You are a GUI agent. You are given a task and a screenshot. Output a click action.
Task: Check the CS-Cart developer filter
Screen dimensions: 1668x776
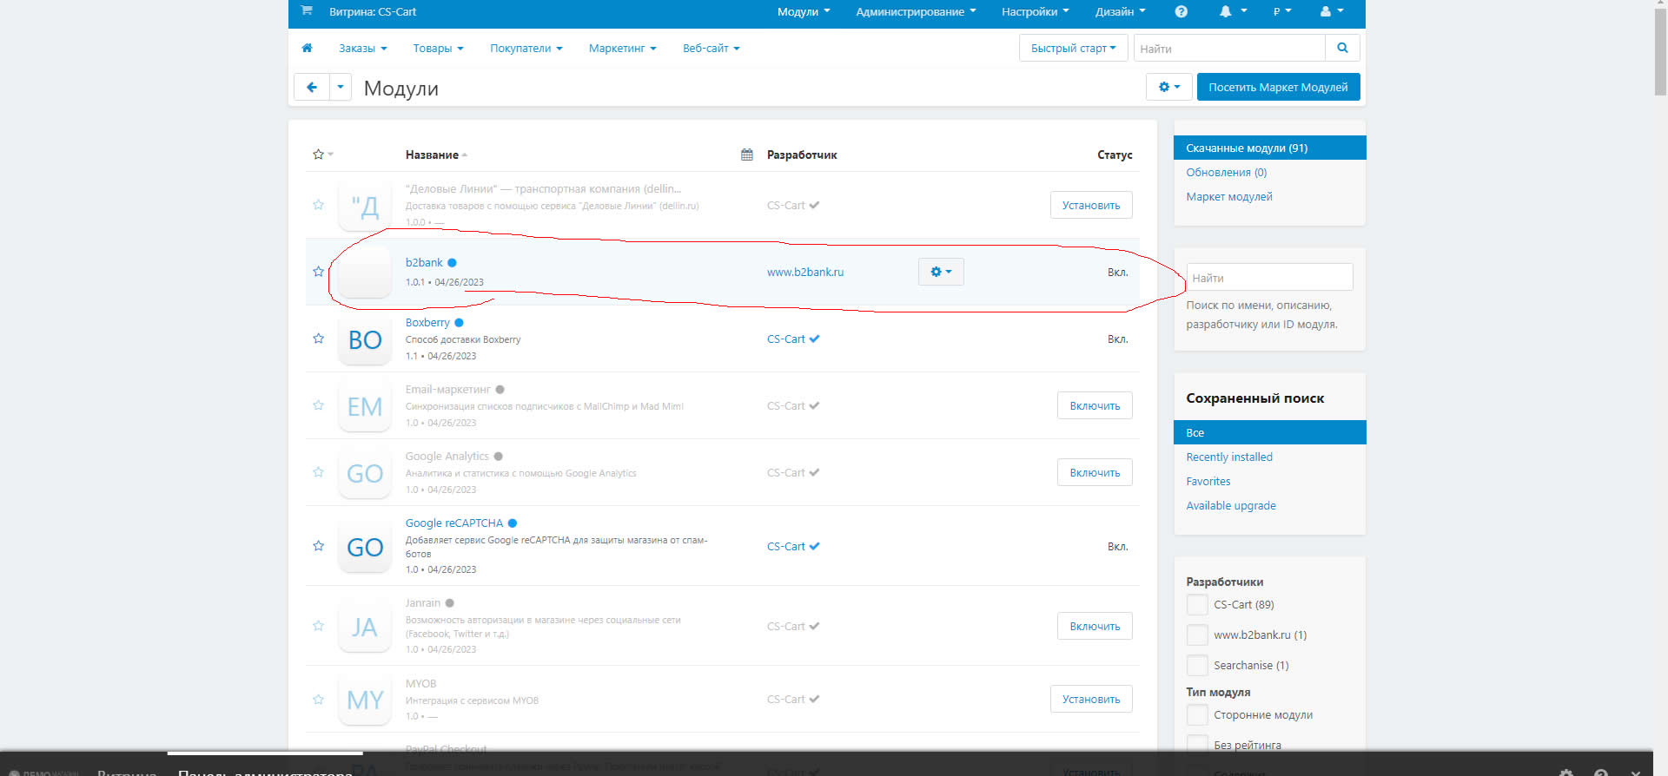pos(1197,605)
